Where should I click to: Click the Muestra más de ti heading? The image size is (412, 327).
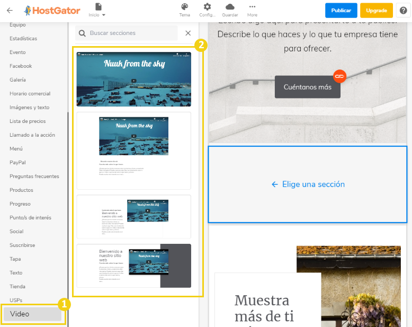pyautogui.click(x=264, y=308)
